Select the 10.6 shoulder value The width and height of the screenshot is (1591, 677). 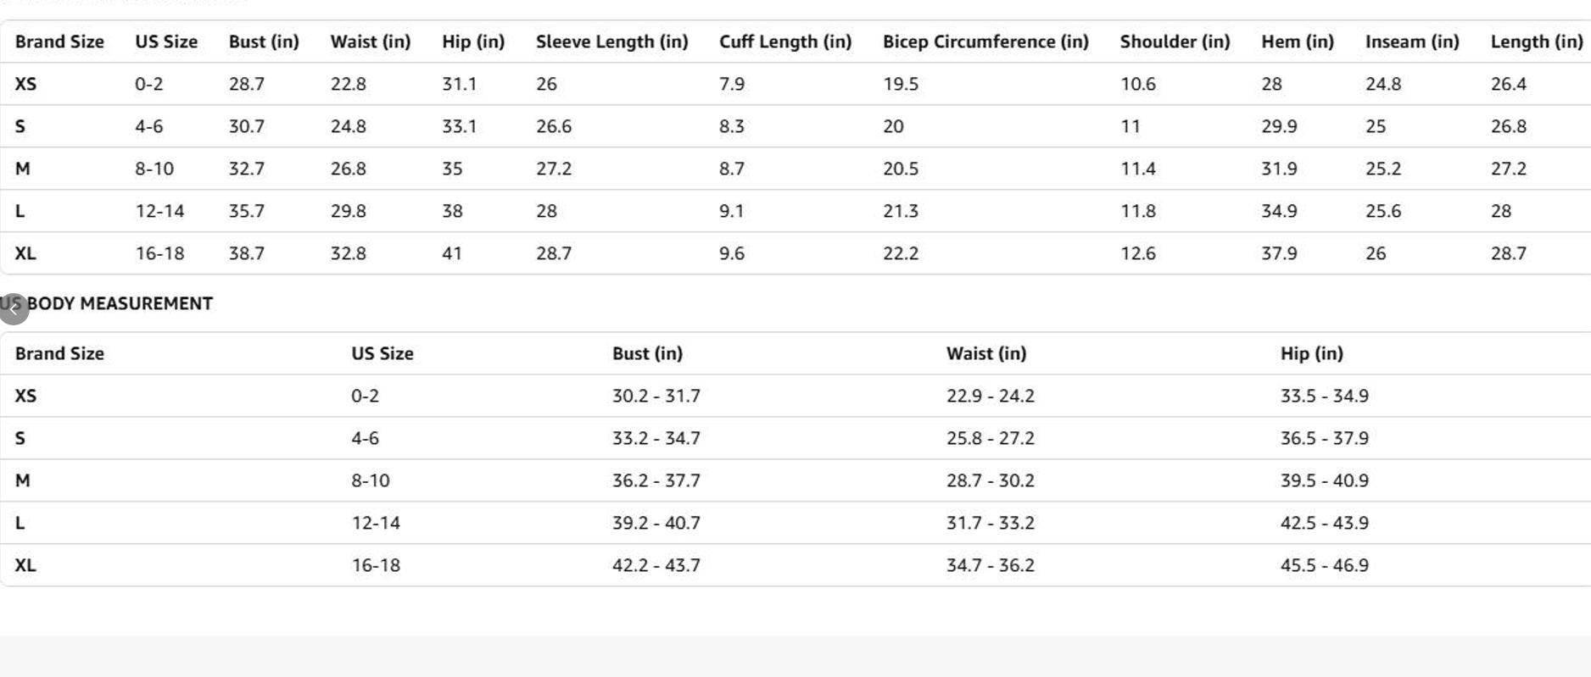pos(1137,84)
